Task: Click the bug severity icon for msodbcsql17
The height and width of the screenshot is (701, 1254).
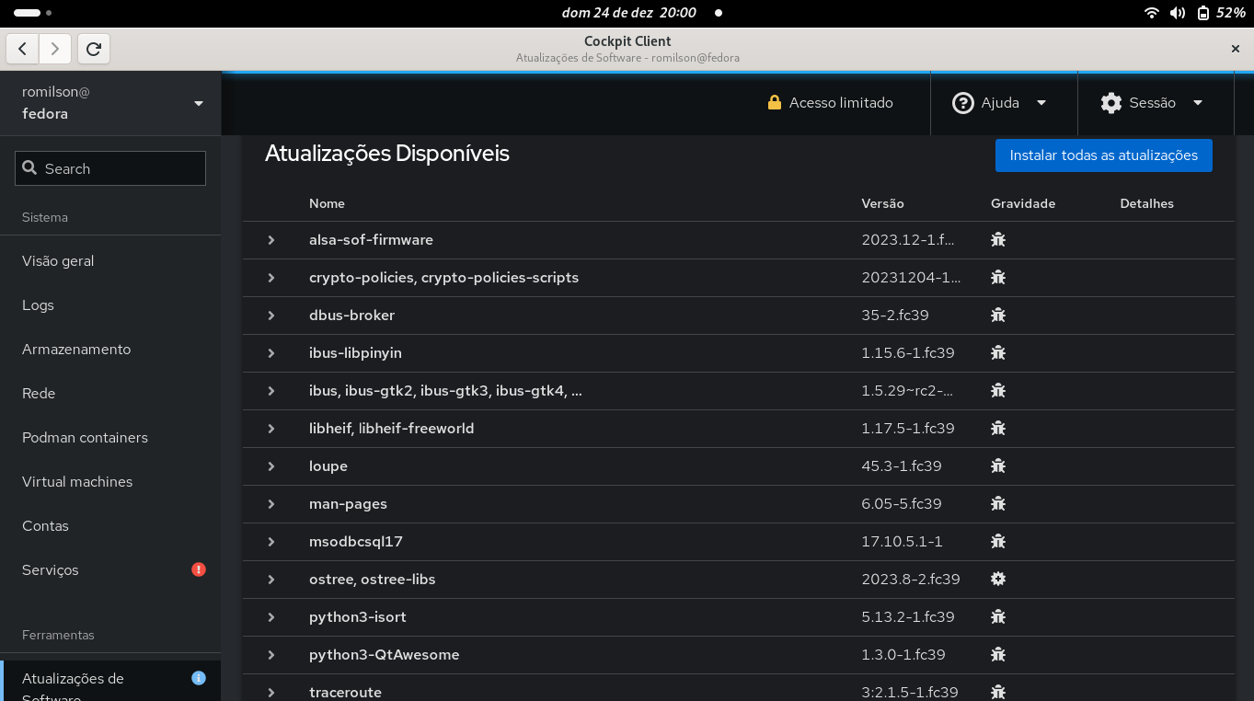Action: pyautogui.click(x=998, y=542)
